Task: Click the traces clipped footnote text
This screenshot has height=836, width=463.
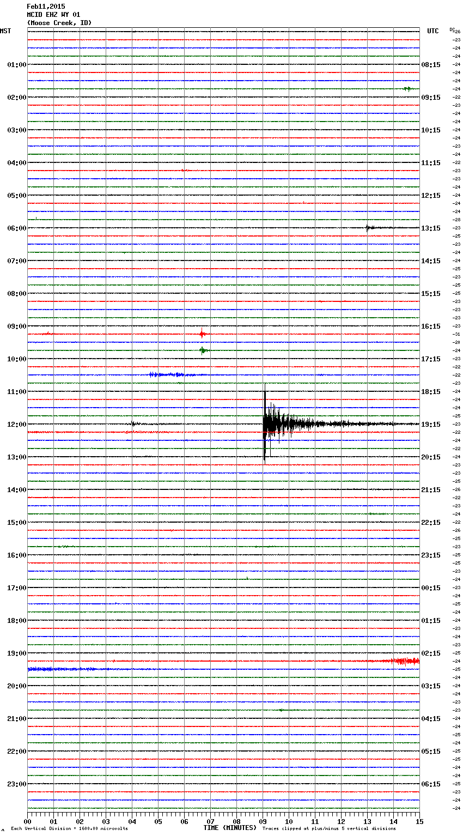Action: tap(329, 828)
